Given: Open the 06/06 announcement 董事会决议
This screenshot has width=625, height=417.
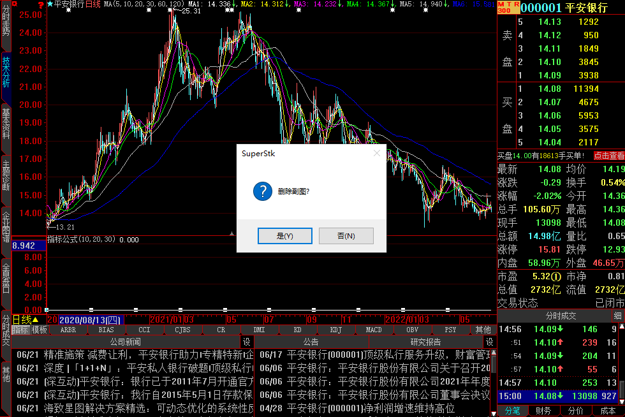Looking at the screenshot, I should (375, 395).
